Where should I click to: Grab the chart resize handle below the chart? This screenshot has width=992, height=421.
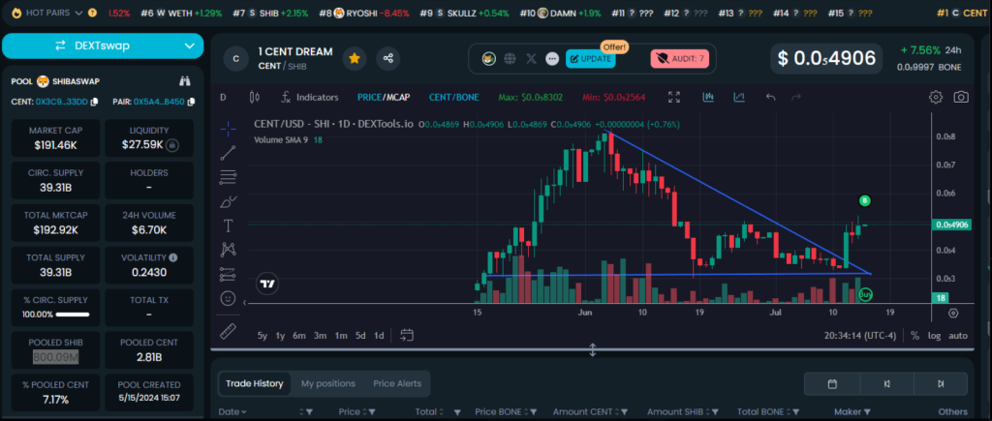pyautogui.click(x=593, y=349)
